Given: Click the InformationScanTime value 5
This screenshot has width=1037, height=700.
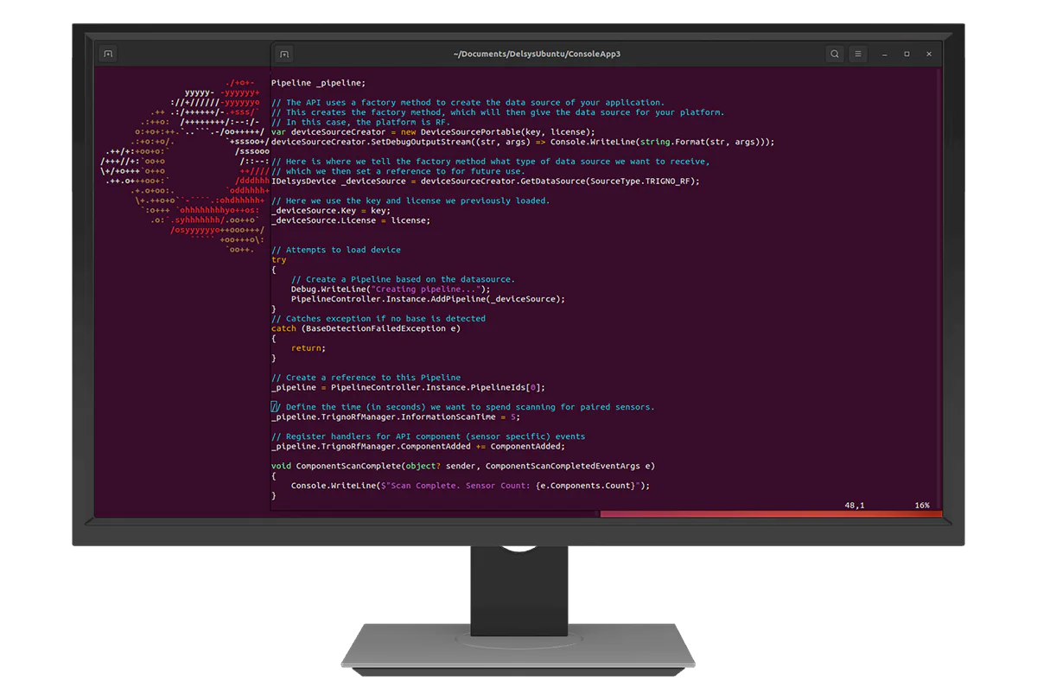Looking at the screenshot, I should (513, 417).
